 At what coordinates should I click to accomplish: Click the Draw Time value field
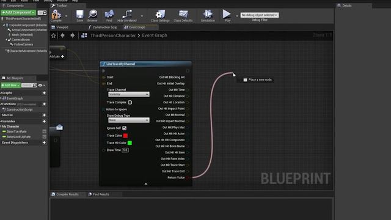(125, 150)
